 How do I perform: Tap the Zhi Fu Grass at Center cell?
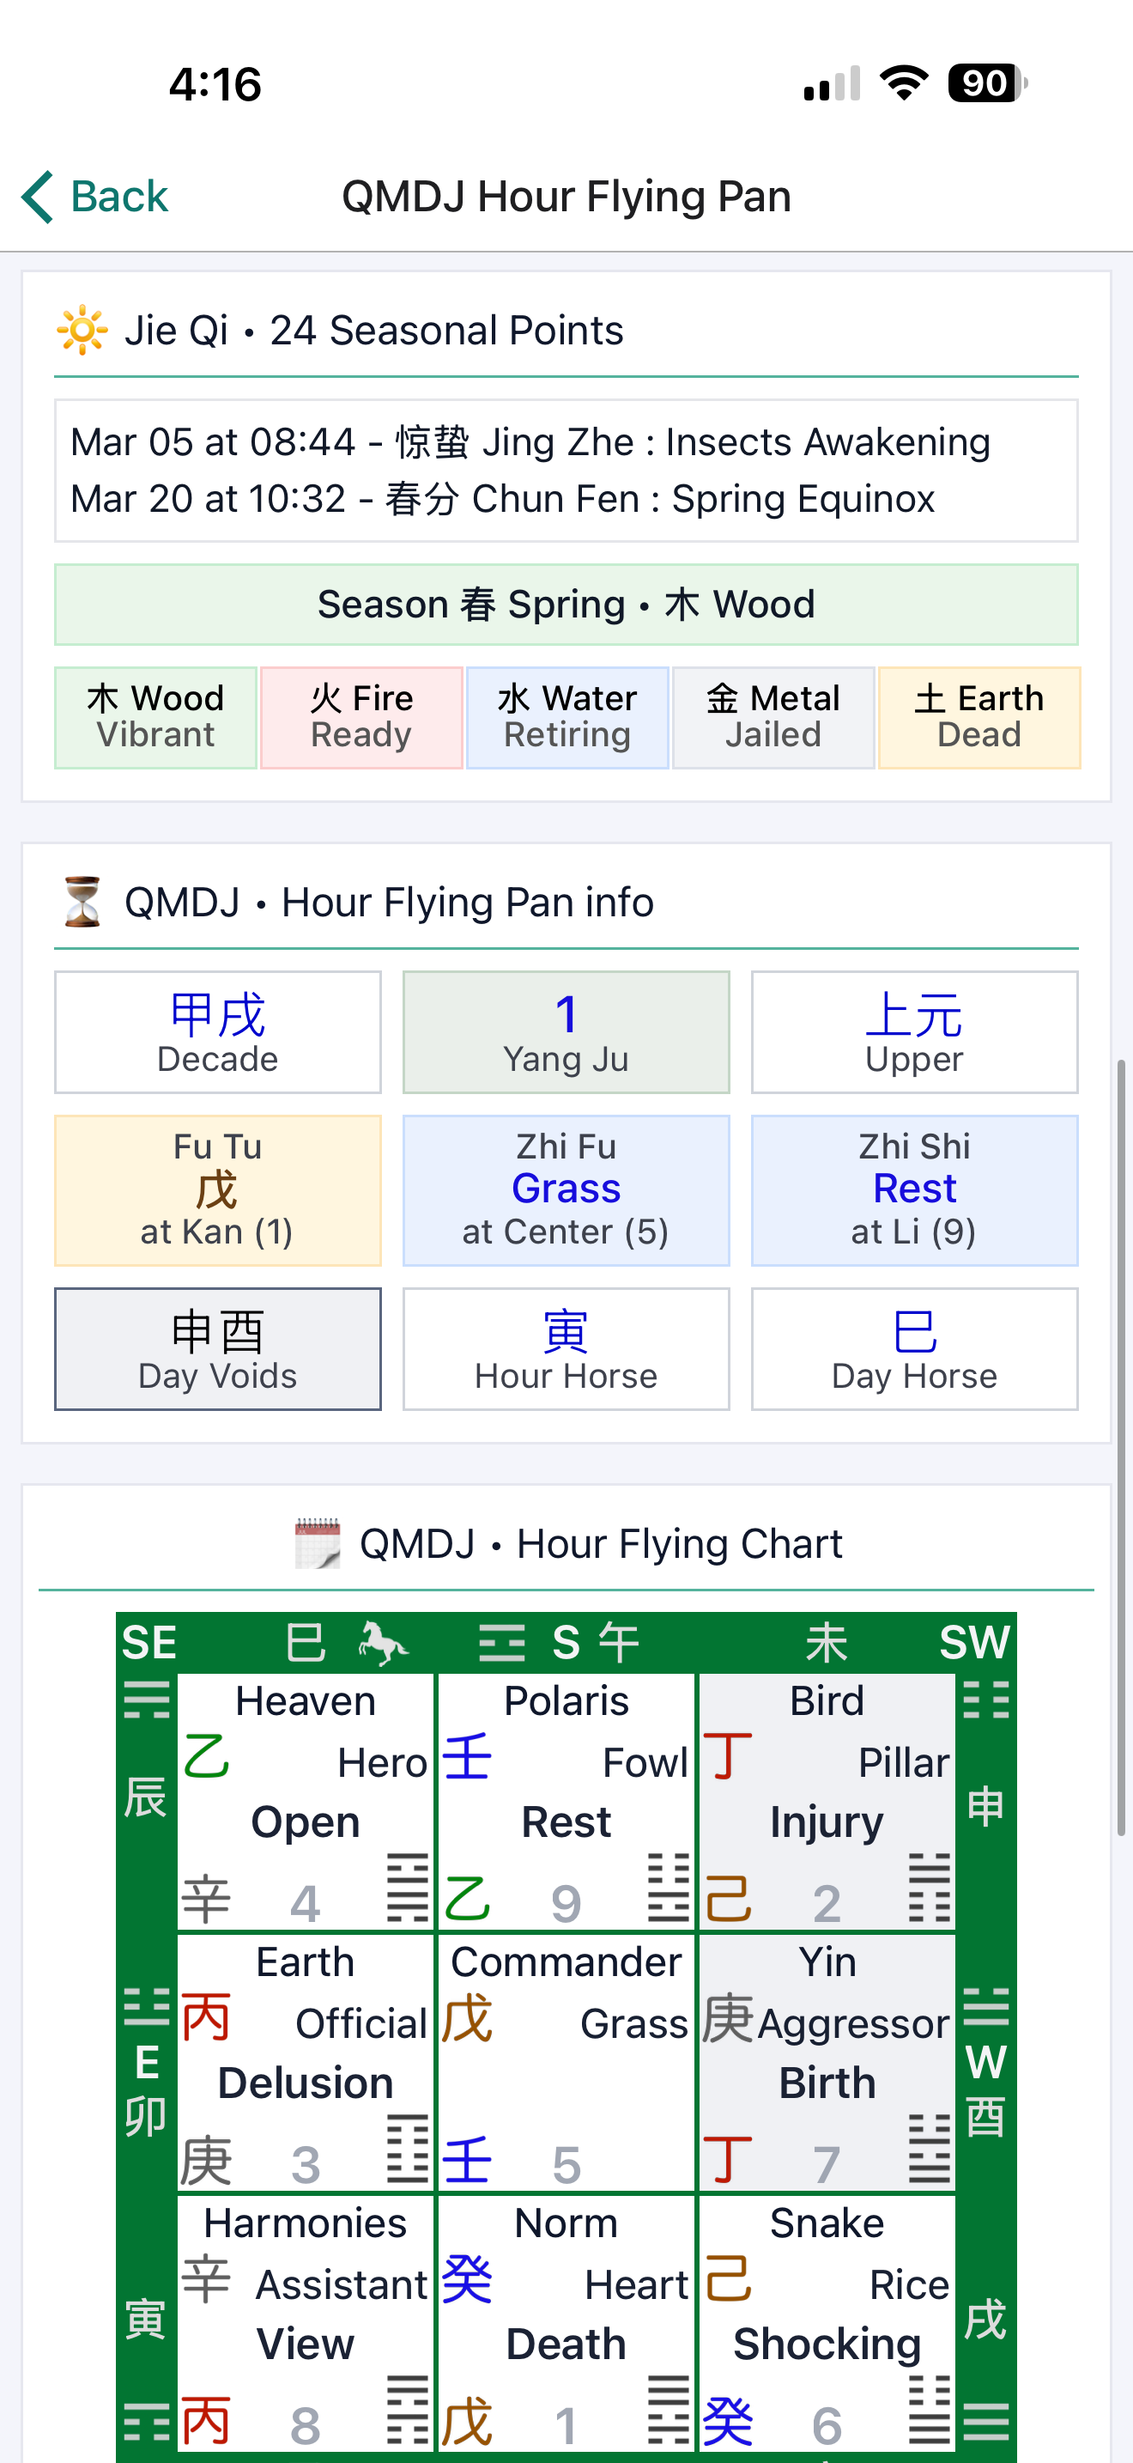click(x=566, y=1190)
